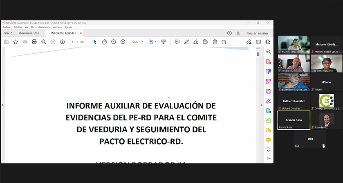
Task: Send file by email envelope icon
Action: [258, 42]
